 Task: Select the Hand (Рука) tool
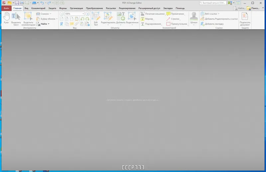6,18
